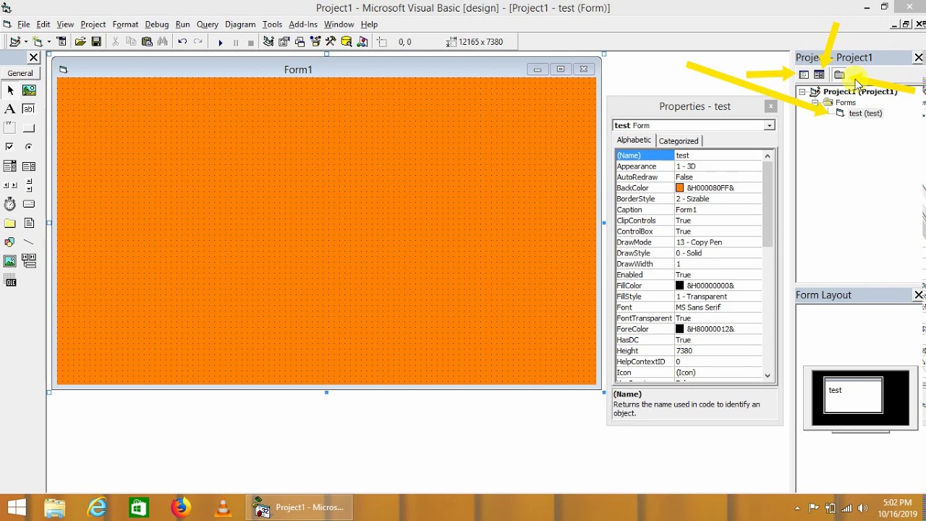Viewport: 926px width, 521px height.
Task: Select the FileListBox control tool
Action: [29, 224]
